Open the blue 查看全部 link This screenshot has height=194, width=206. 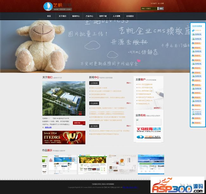tap(48, 127)
